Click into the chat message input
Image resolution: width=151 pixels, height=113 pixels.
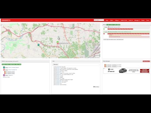79,65
